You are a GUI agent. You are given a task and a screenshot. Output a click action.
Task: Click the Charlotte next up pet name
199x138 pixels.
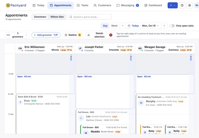pos(114,50)
